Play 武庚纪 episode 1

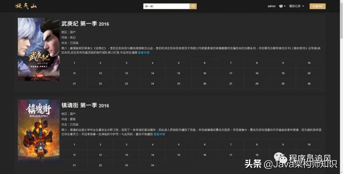pos(74,63)
